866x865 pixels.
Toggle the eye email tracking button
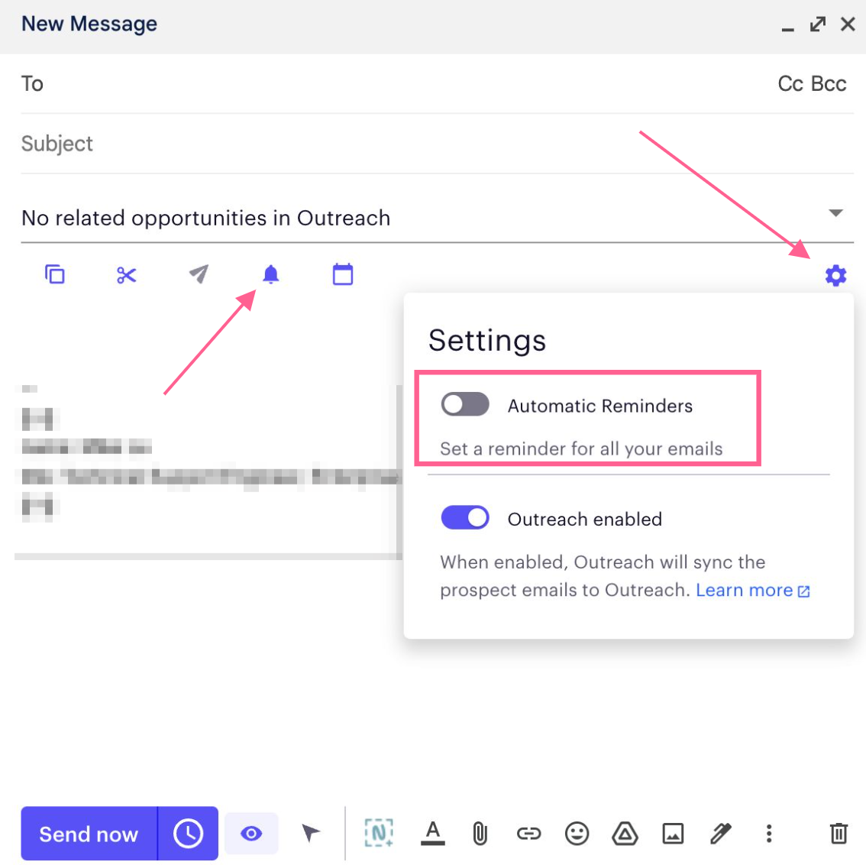[x=251, y=834]
